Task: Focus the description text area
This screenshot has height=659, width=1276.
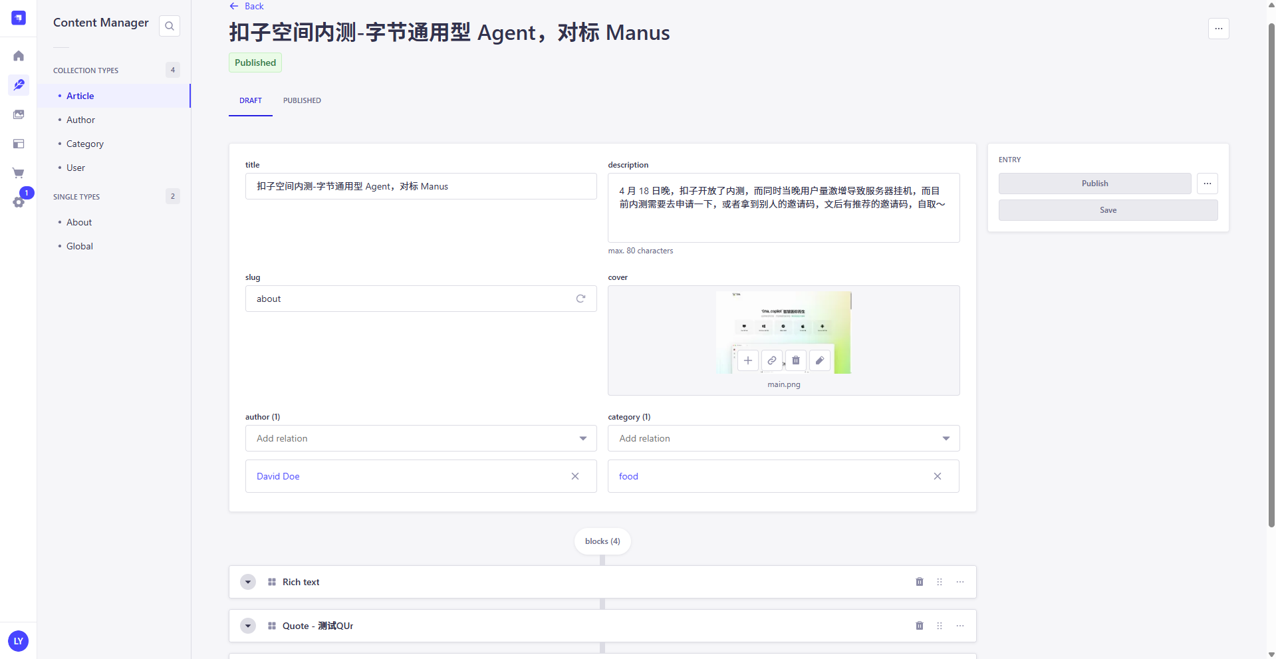Action: (x=783, y=207)
